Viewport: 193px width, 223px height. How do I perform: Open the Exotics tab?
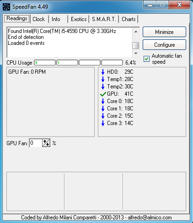(x=79, y=19)
